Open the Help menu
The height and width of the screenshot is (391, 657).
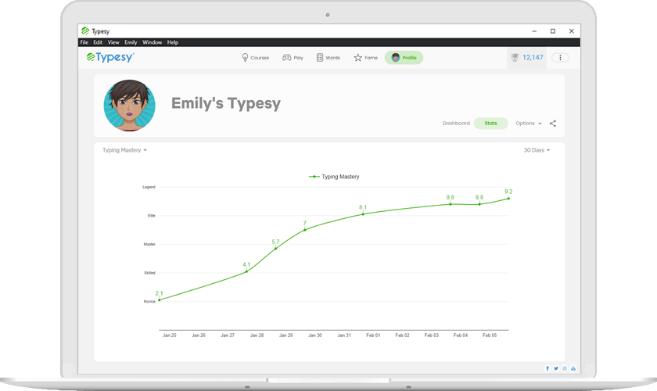tap(173, 42)
